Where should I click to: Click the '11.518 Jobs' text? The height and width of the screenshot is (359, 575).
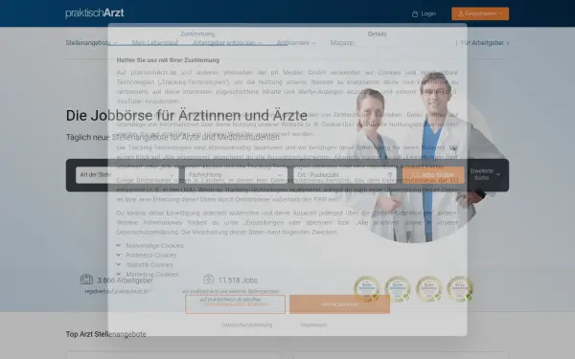tap(238, 280)
